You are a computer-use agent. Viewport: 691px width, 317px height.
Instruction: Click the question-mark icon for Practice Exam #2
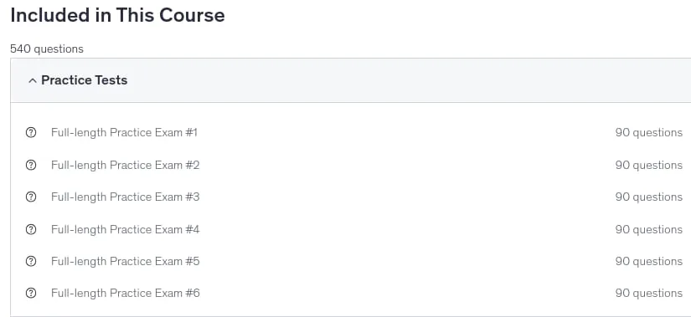31,165
